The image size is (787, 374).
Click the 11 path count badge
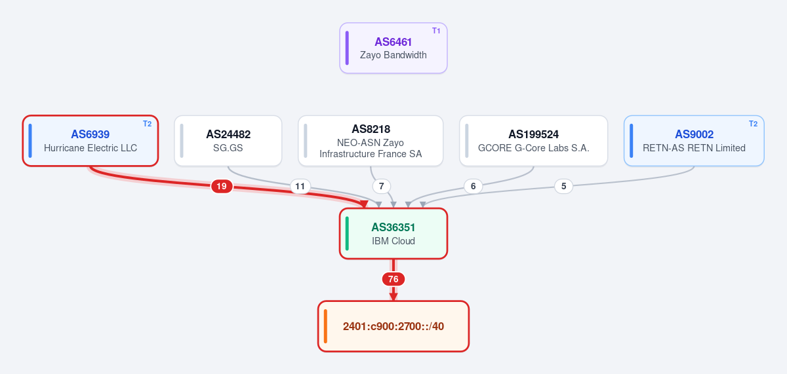pos(300,187)
